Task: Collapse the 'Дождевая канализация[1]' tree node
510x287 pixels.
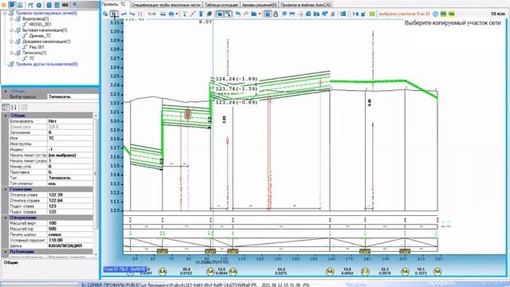Action: [11, 41]
